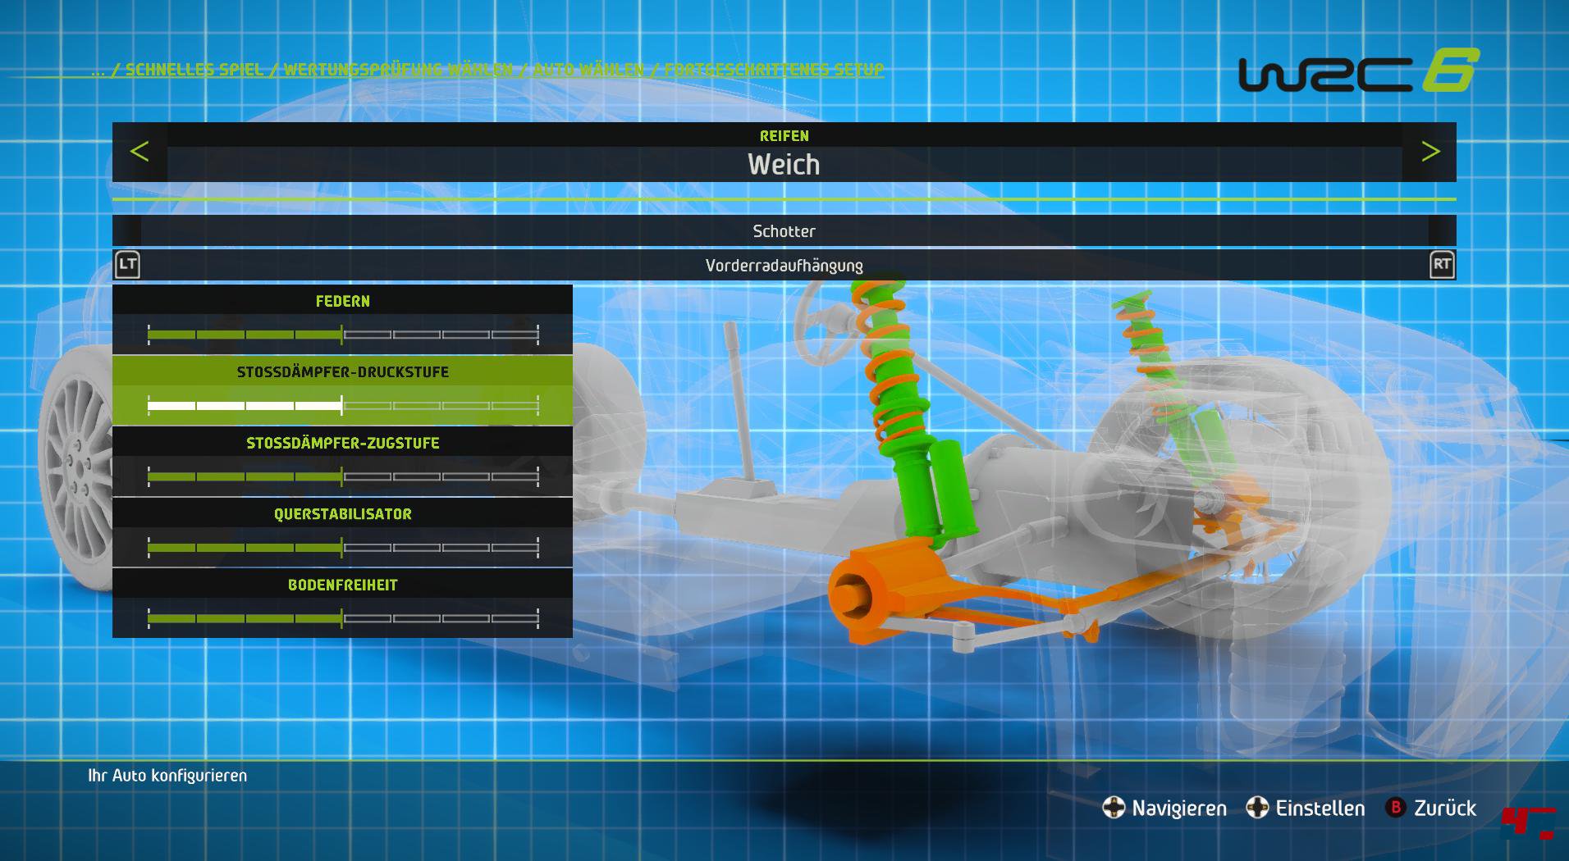
Task: Adjust the Stossdämpfer-Druckstufe slider bar
Action: click(x=342, y=406)
